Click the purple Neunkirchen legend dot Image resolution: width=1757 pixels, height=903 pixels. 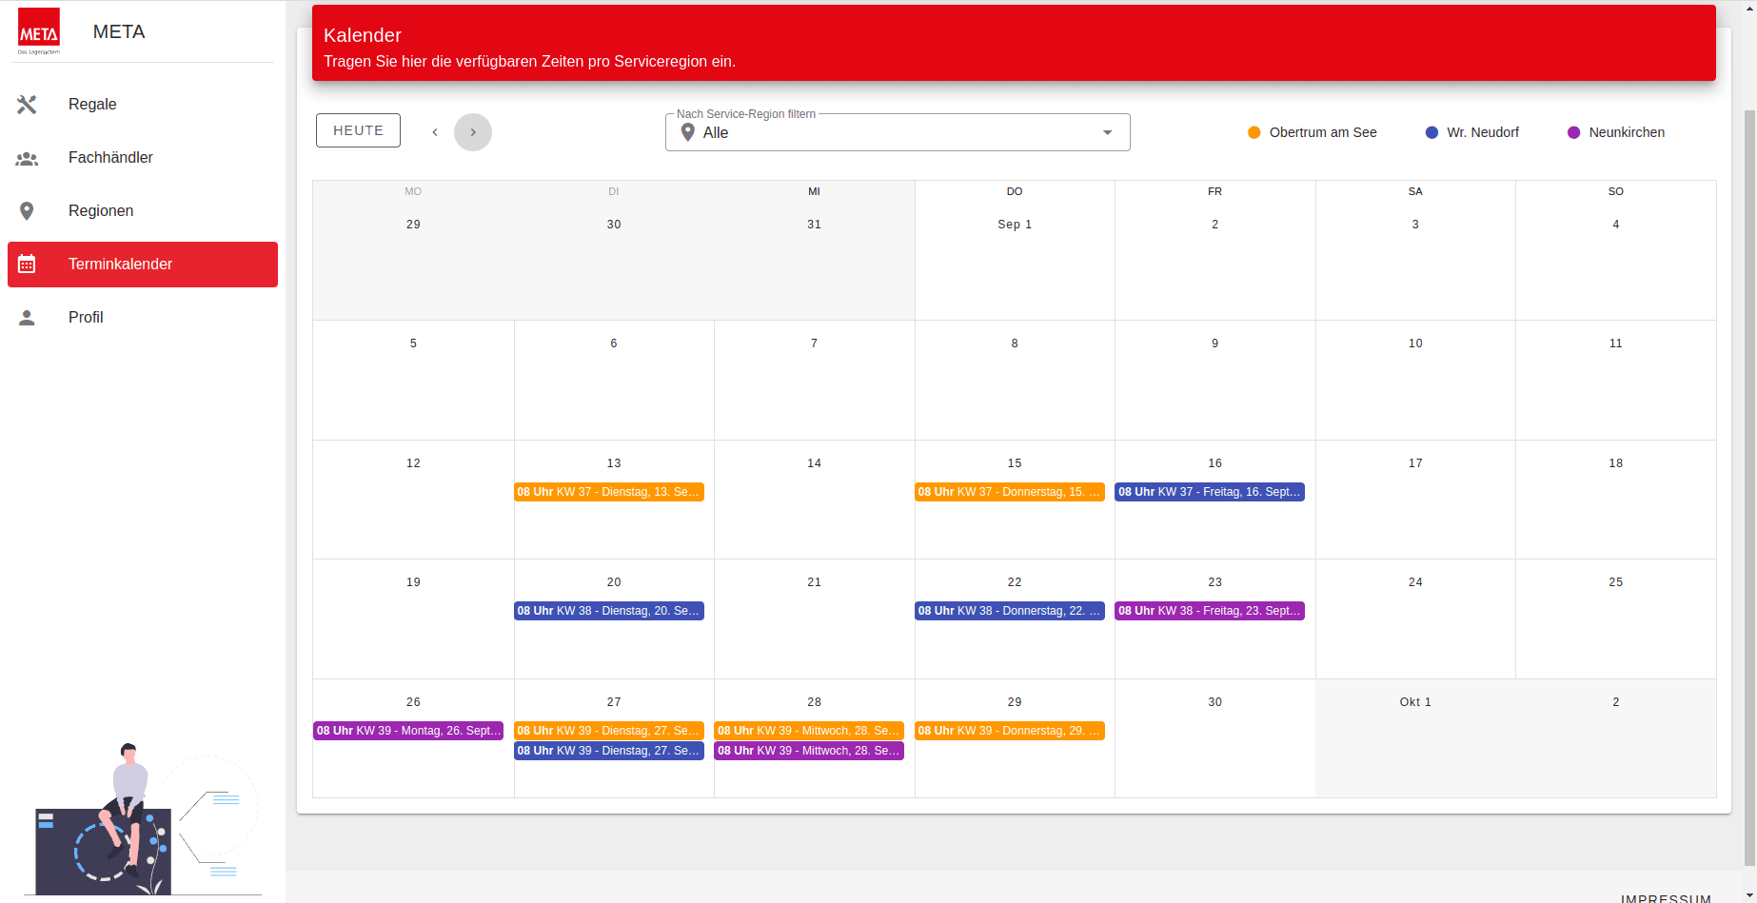pyautogui.click(x=1573, y=133)
